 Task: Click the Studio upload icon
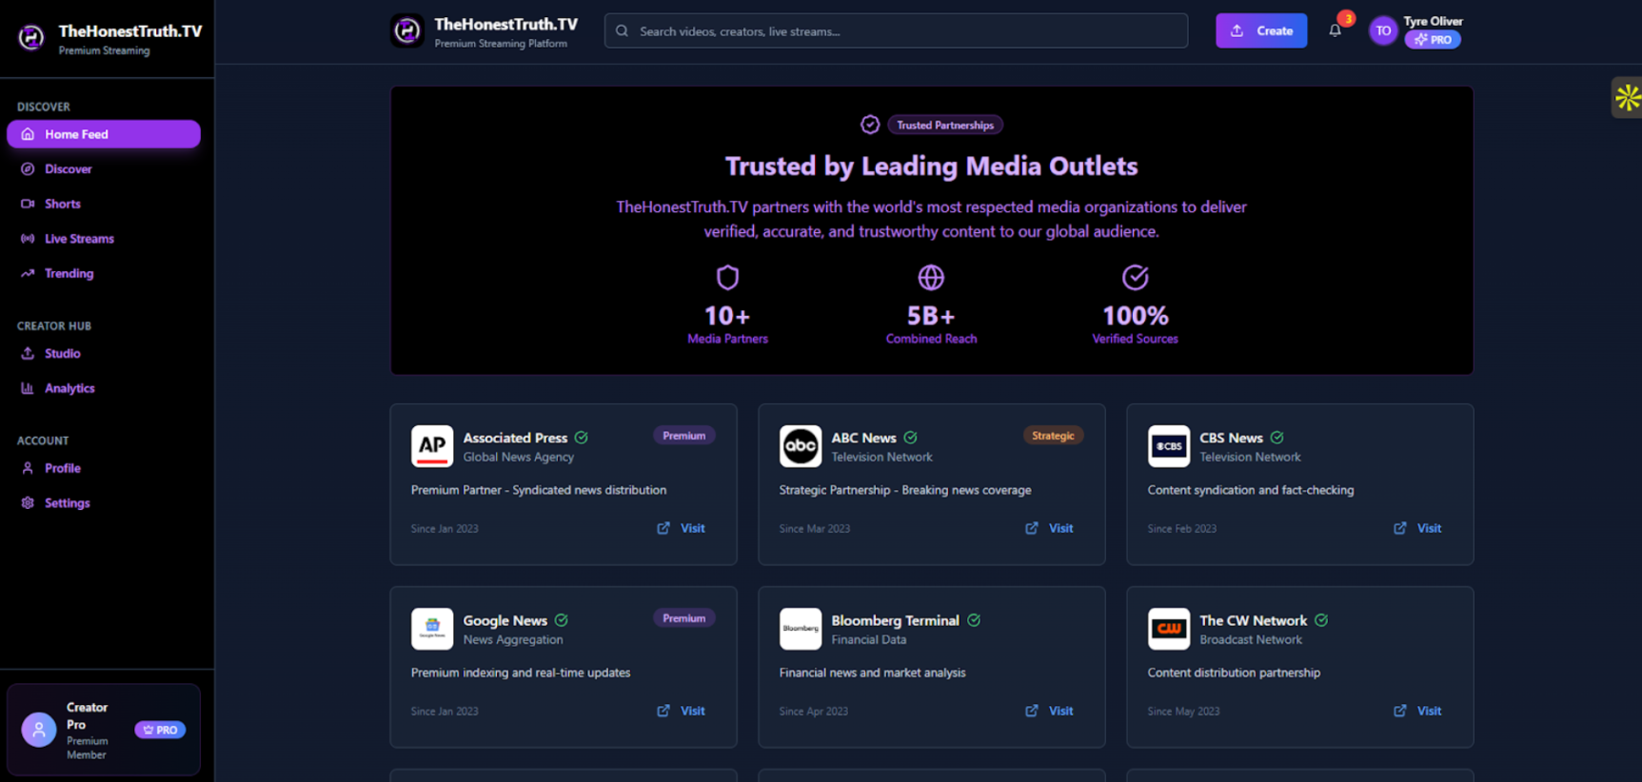tap(28, 354)
